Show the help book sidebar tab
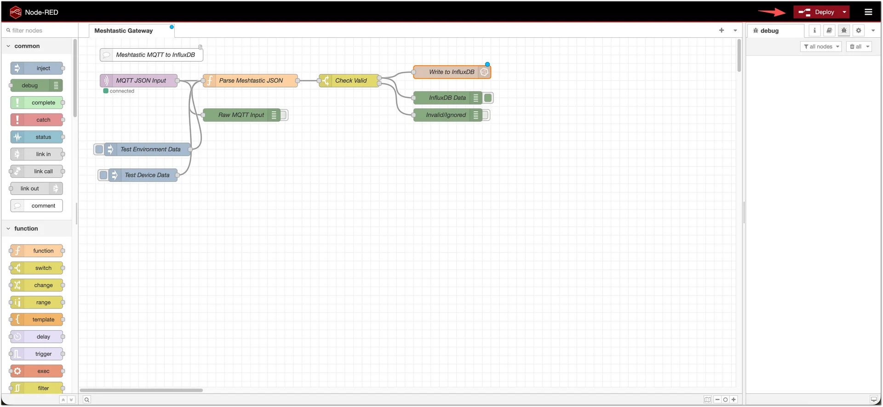883x407 pixels. click(829, 30)
